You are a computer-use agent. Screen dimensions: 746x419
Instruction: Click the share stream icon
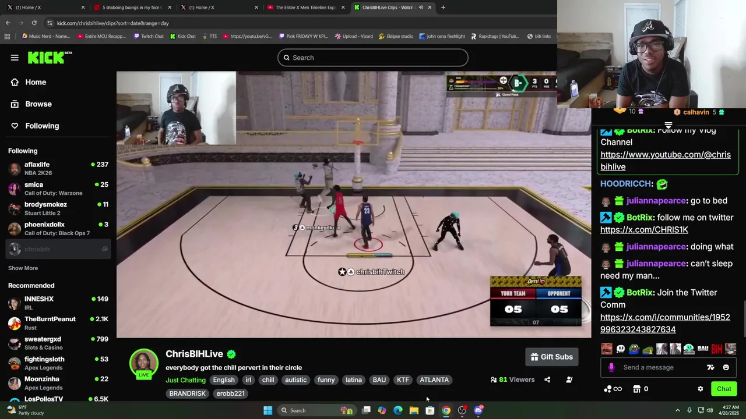pos(547,380)
